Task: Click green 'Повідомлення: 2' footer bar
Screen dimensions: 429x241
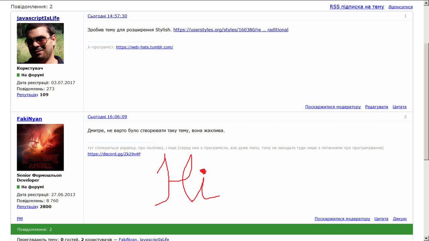Action: (x=212, y=229)
